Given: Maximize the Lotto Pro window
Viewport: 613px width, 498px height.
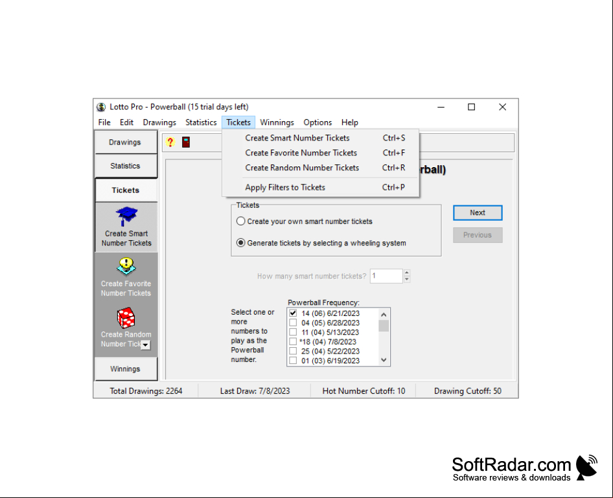Looking at the screenshot, I should click(472, 107).
